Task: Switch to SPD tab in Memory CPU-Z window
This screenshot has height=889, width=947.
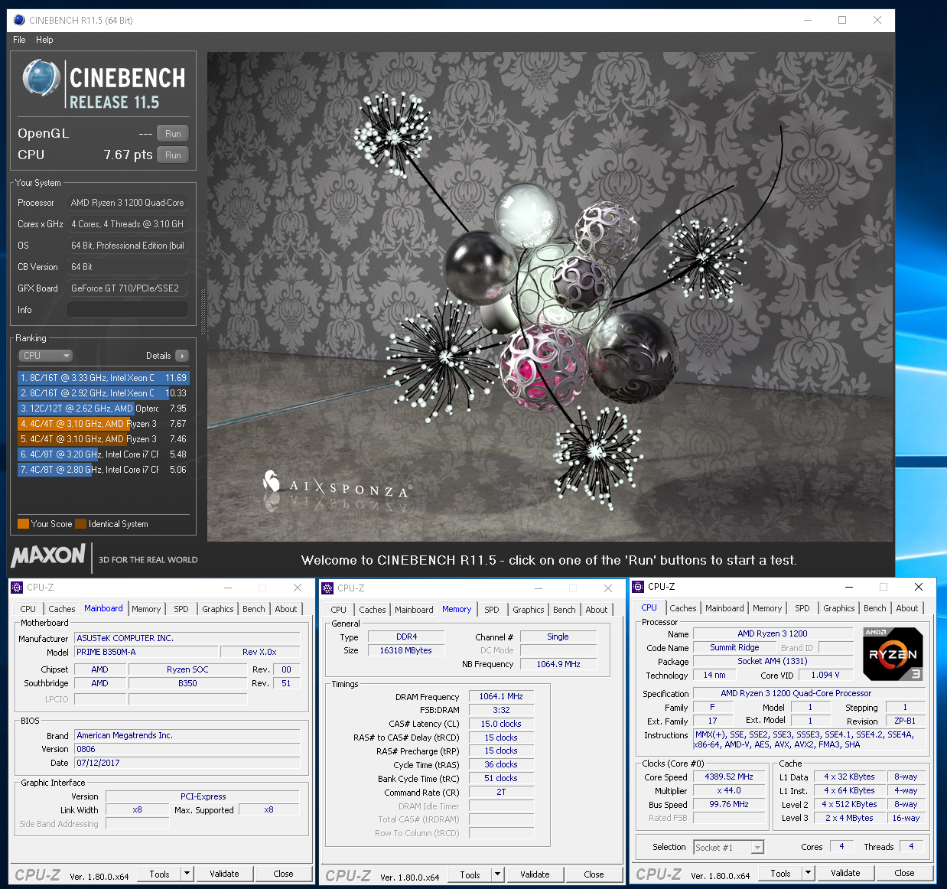Action: [x=492, y=610]
